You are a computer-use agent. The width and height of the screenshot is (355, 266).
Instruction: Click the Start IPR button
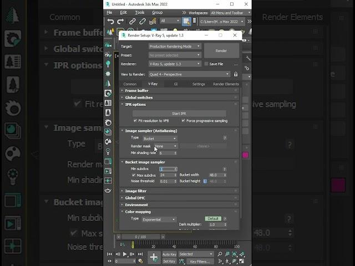tap(179, 113)
